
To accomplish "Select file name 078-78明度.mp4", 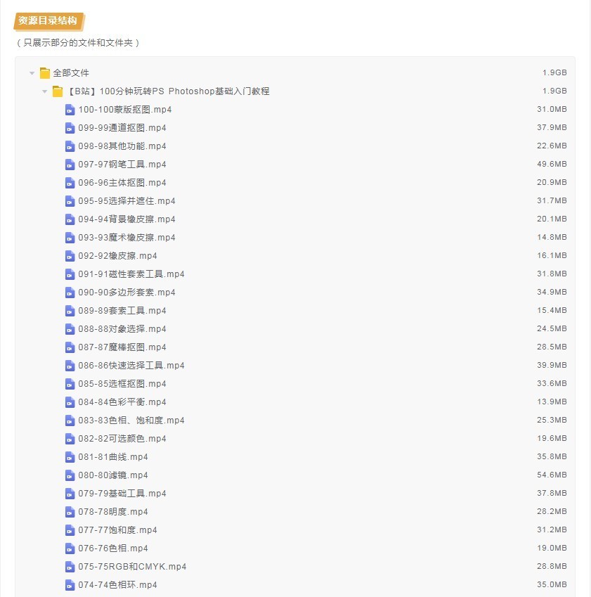I will pos(113,512).
